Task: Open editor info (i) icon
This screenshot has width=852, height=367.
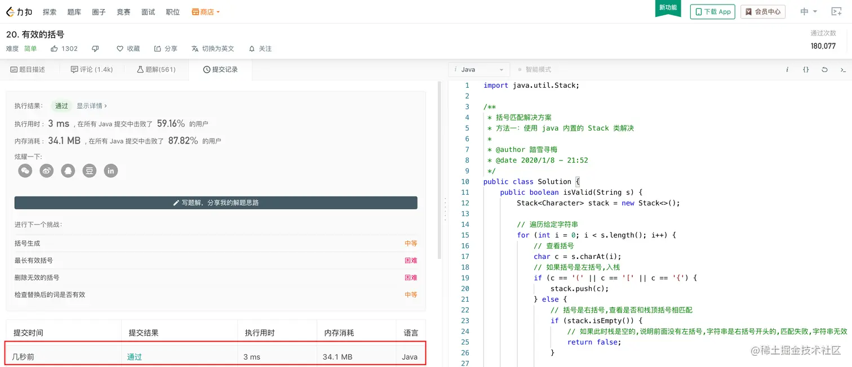Action: pyautogui.click(x=787, y=70)
